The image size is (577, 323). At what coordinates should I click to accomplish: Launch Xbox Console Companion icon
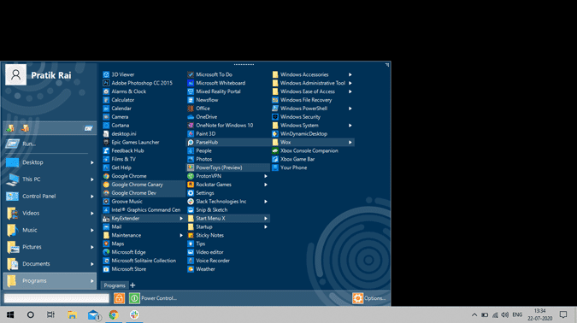(275, 151)
